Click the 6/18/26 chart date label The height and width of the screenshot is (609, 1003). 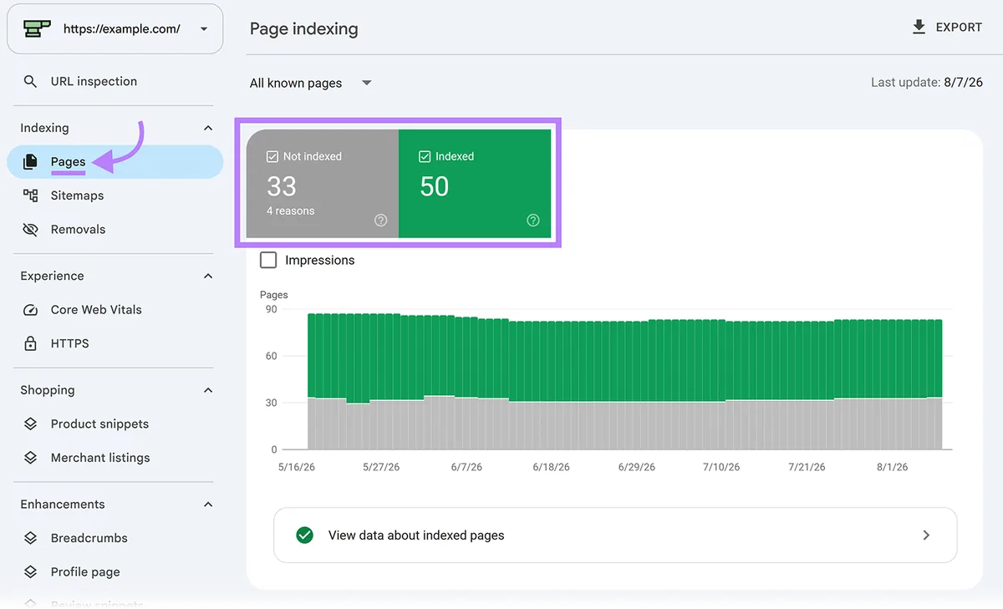551,467
